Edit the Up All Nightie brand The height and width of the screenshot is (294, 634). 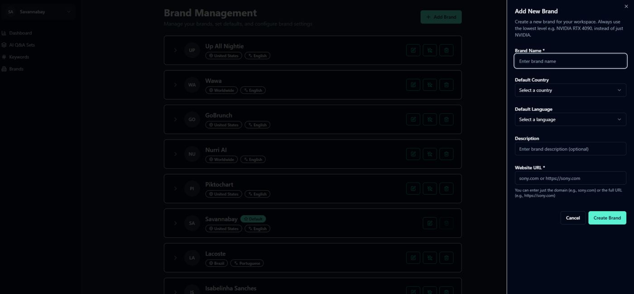(x=413, y=50)
